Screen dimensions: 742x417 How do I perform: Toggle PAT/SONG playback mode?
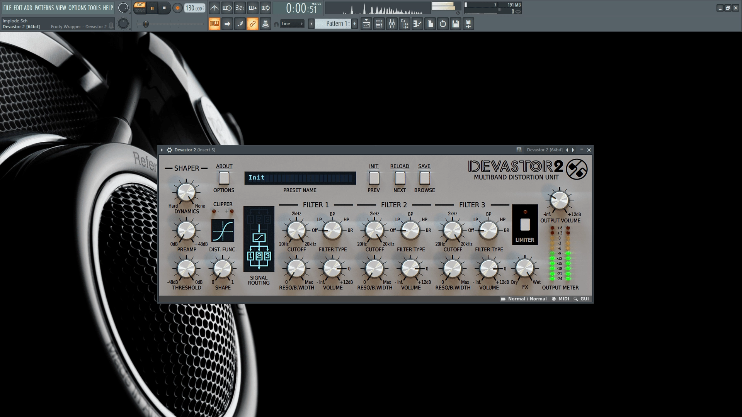[x=140, y=8]
